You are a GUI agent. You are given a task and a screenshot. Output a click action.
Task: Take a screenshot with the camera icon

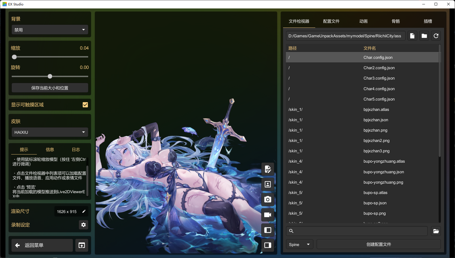point(268,200)
